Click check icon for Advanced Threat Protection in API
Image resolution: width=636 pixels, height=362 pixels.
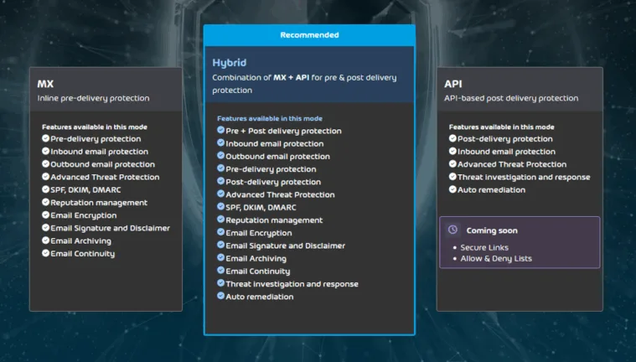click(x=453, y=164)
